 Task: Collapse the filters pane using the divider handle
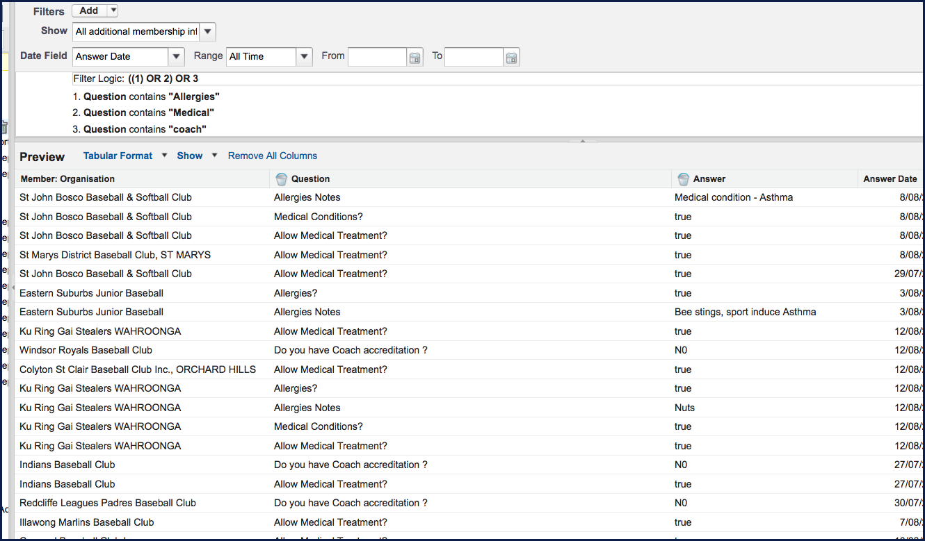coord(582,140)
